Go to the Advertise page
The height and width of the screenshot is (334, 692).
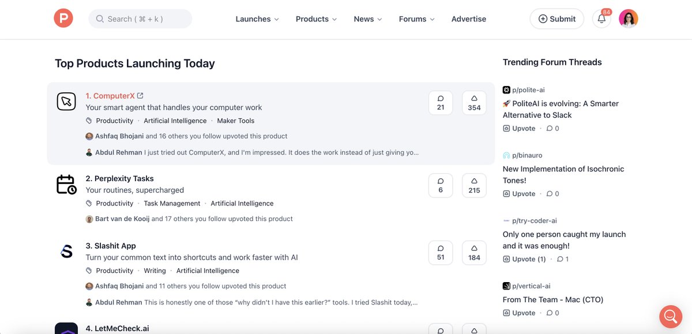(469, 19)
